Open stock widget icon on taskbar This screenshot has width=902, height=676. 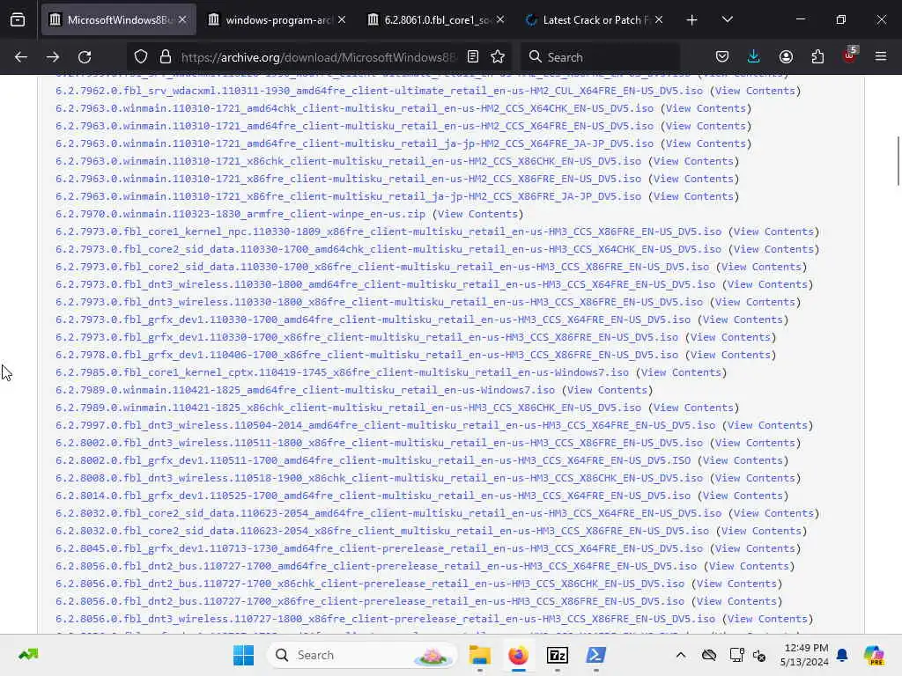pyautogui.click(x=28, y=654)
